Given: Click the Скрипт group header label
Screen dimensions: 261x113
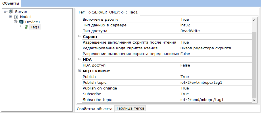Looking at the screenshot, I should (90, 36).
